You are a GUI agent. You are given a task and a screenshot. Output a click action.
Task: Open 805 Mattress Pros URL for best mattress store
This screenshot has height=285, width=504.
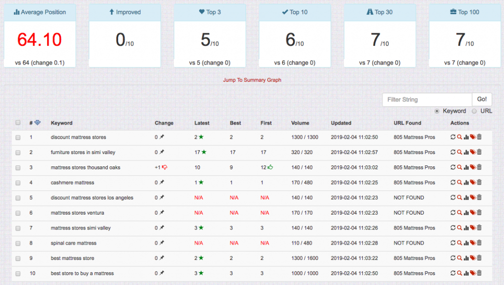(x=414, y=258)
